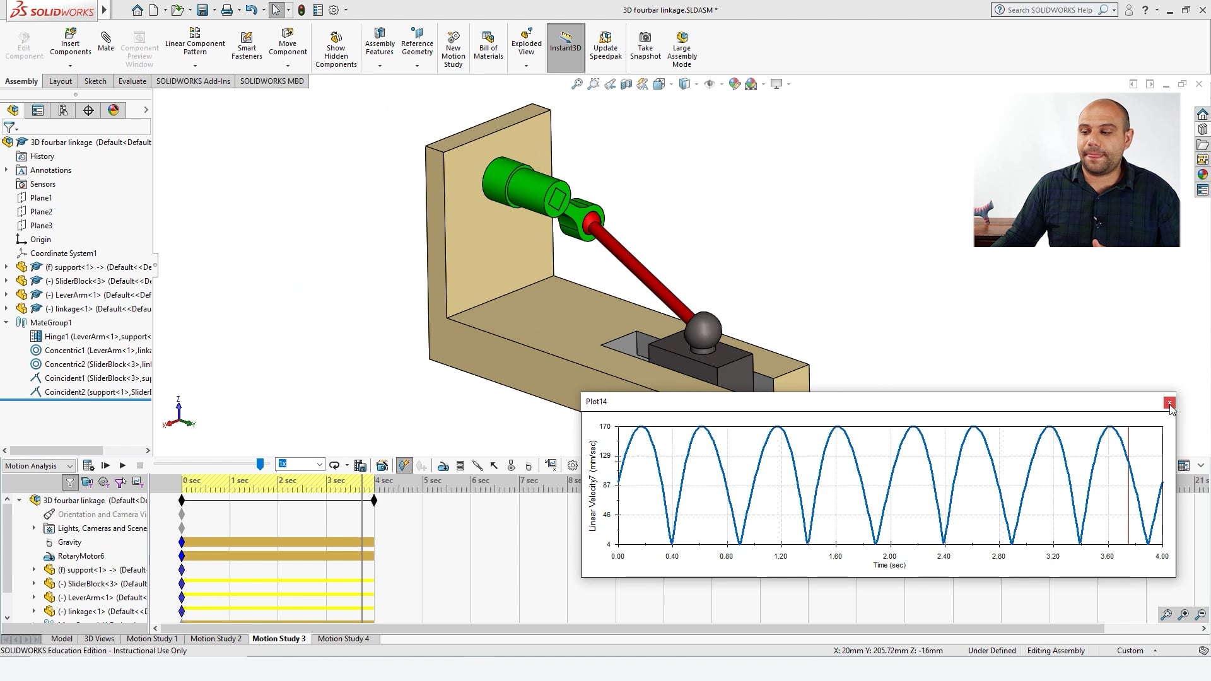Open the Evaluate ribbon tab
The height and width of the screenshot is (681, 1211).
pyautogui.click(x=132, y=81)
